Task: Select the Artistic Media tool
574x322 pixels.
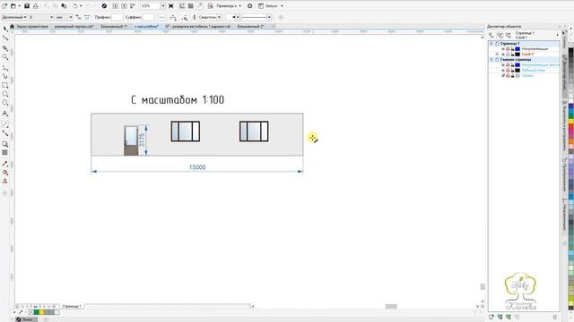Action: click(5, 76)
